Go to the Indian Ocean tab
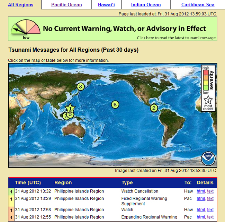The width and height of the screenshot is (225, 222). pyautogui.click(x=146, y=5)
